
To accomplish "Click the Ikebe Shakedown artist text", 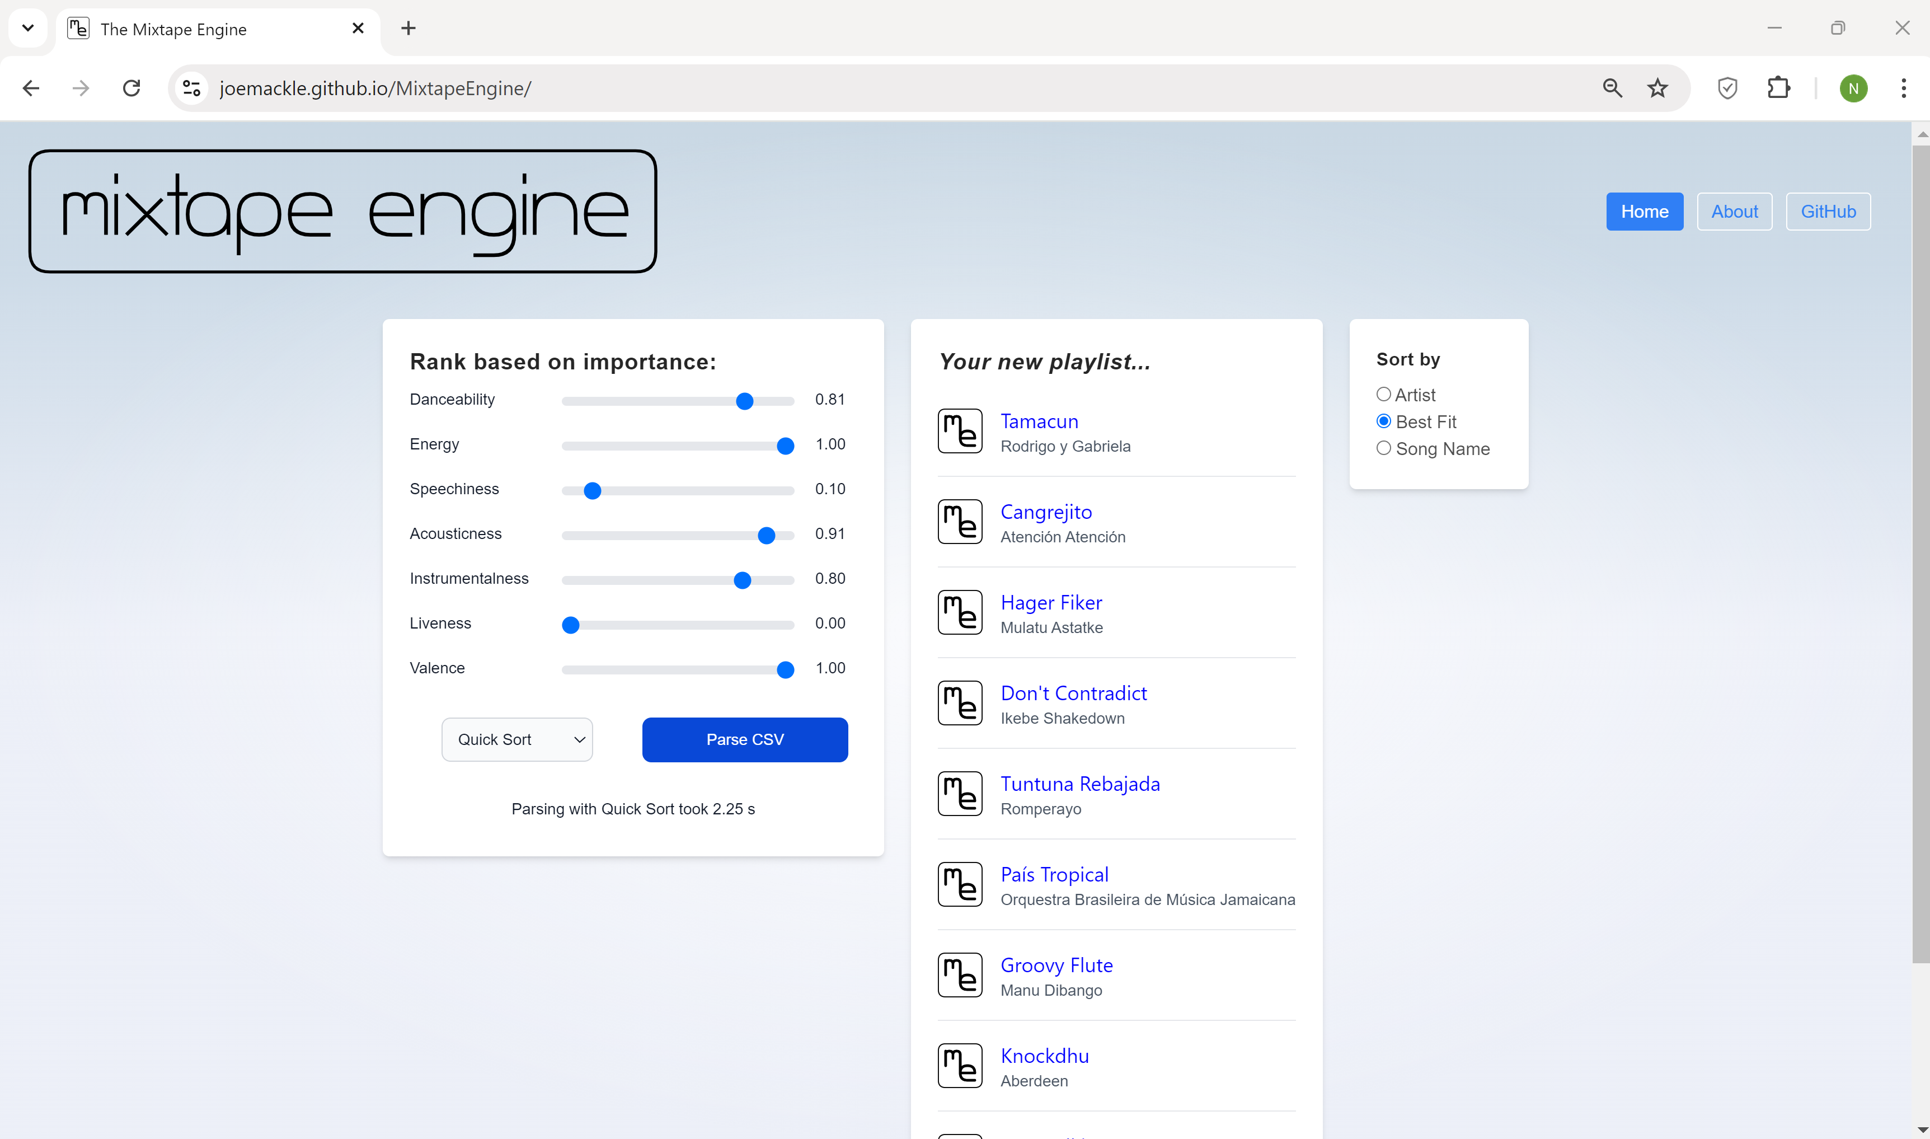I will (x=1062, y=719).
